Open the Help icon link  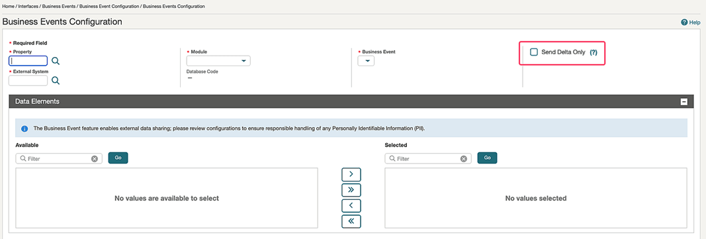684,22
